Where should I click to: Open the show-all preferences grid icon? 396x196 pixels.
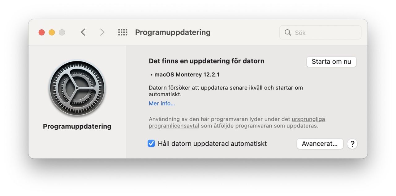click(x=123, y=32)
